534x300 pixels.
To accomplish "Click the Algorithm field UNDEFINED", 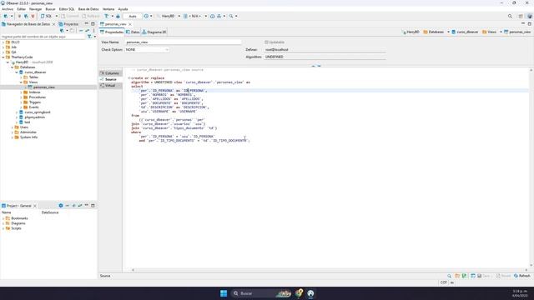I will [325, 57].
